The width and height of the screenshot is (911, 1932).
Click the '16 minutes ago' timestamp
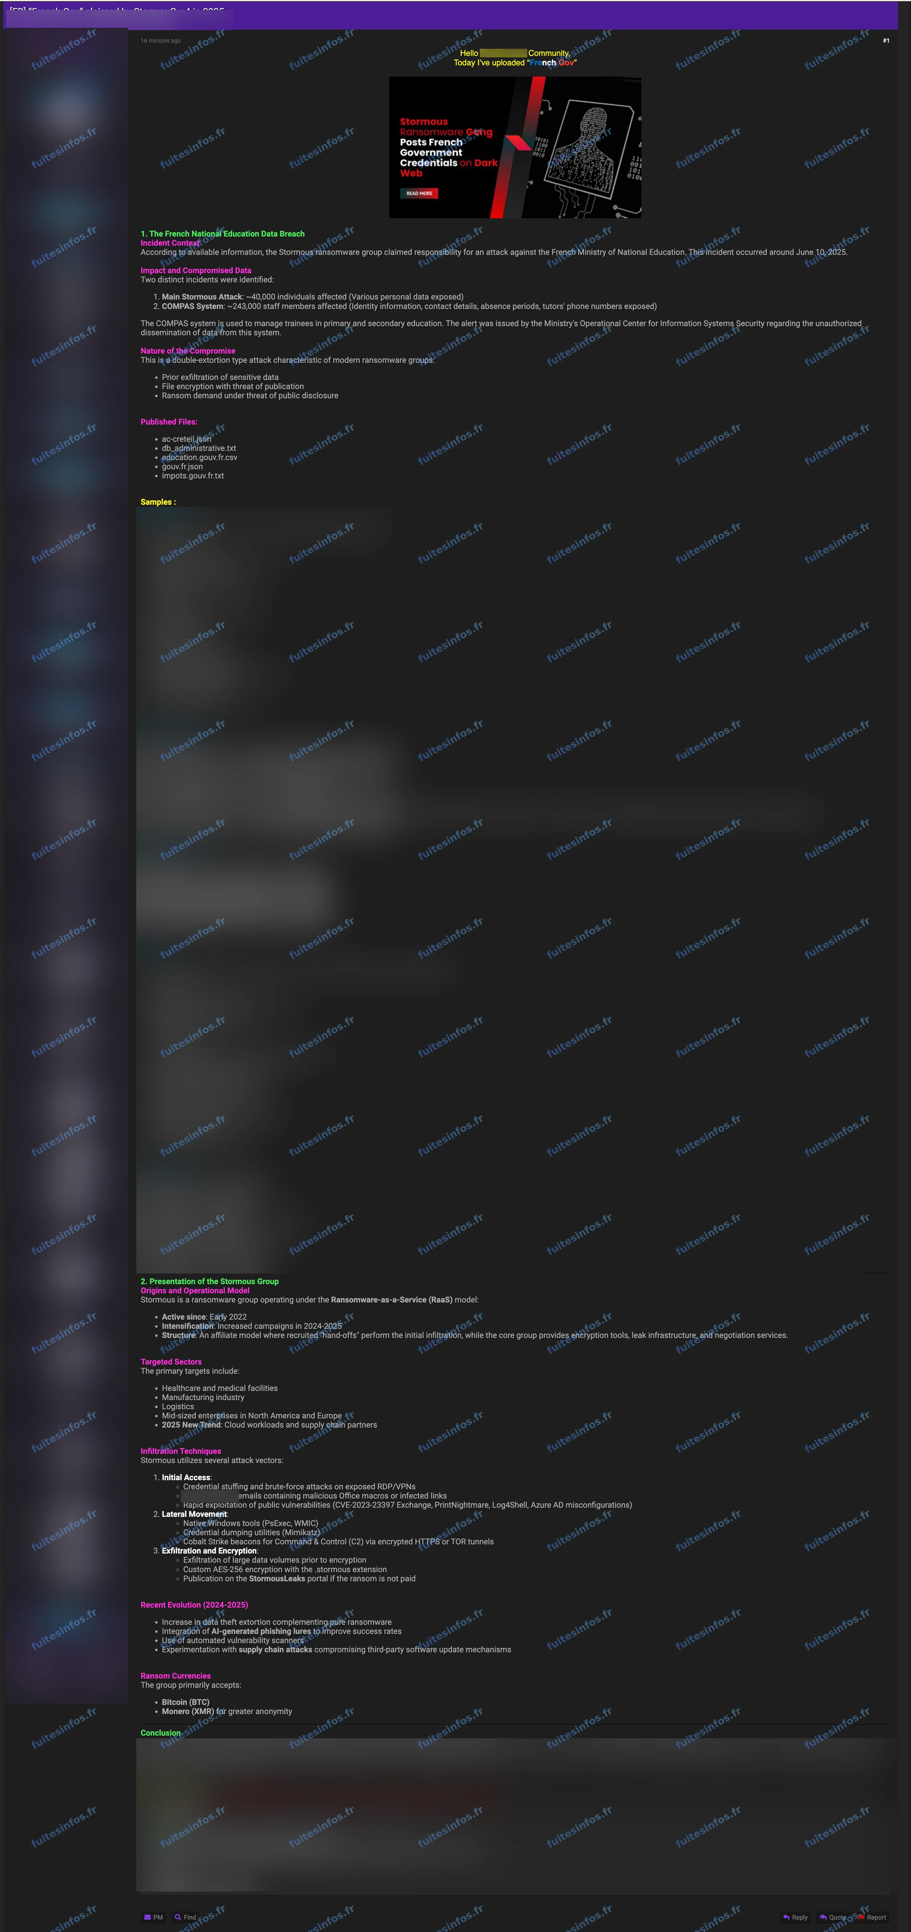[161, 41]
